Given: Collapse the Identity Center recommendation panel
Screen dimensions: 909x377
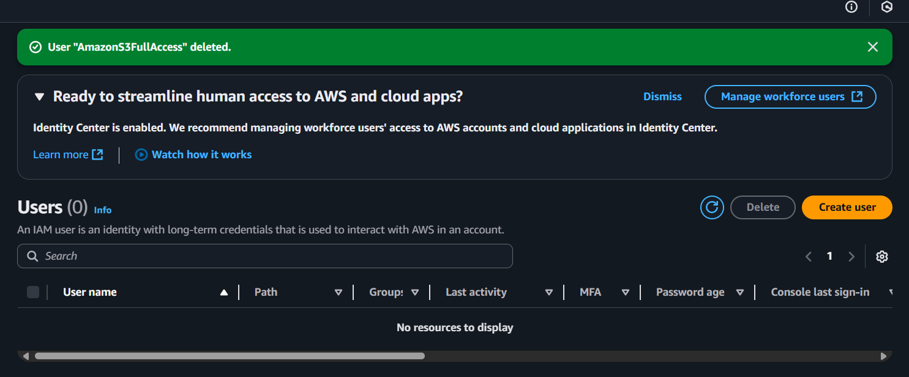Looking at the screenshot, I should tap(39, 97).
